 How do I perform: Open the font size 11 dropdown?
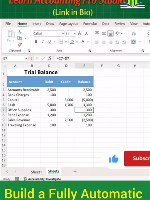coord(74,33)
